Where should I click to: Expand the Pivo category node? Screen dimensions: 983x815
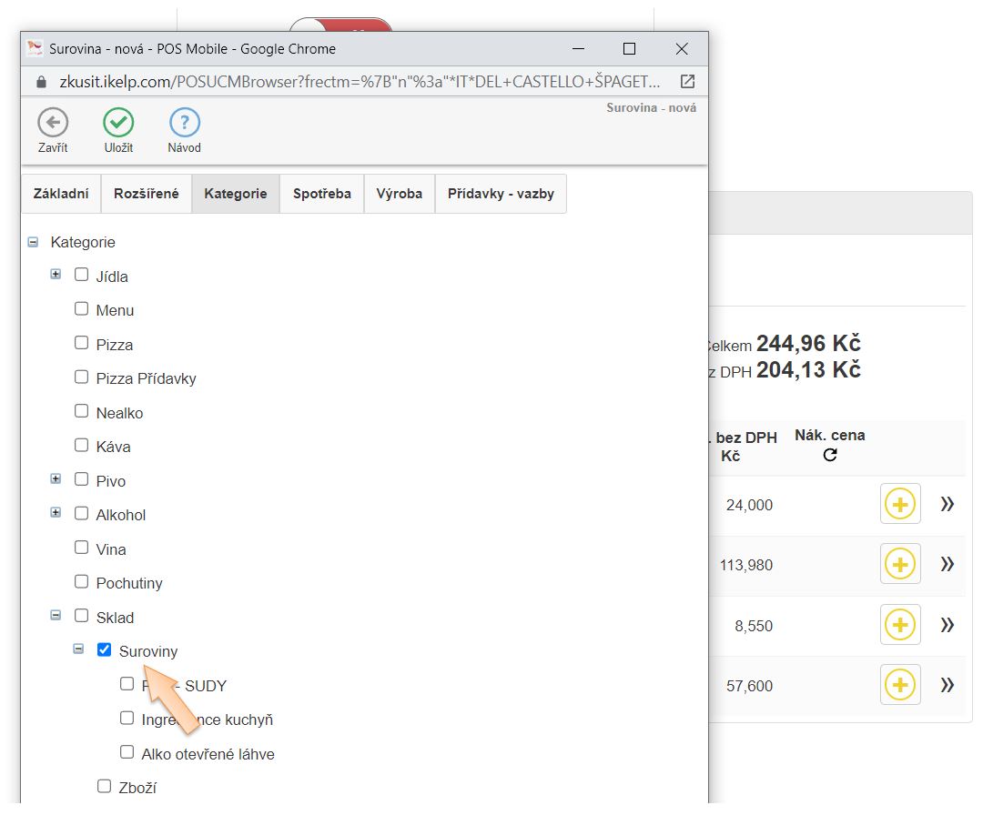(x=56, y=478)
